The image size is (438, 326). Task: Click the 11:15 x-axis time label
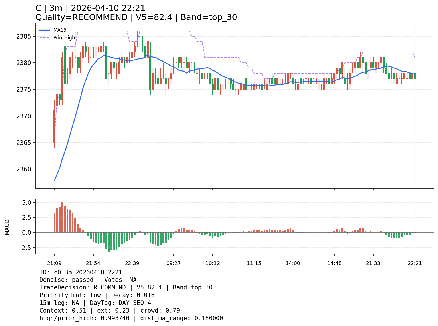[x=254, y=263]
